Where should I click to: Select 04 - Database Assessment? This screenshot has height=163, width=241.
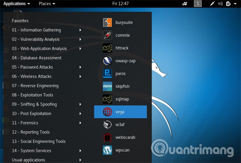click(37, 58)
